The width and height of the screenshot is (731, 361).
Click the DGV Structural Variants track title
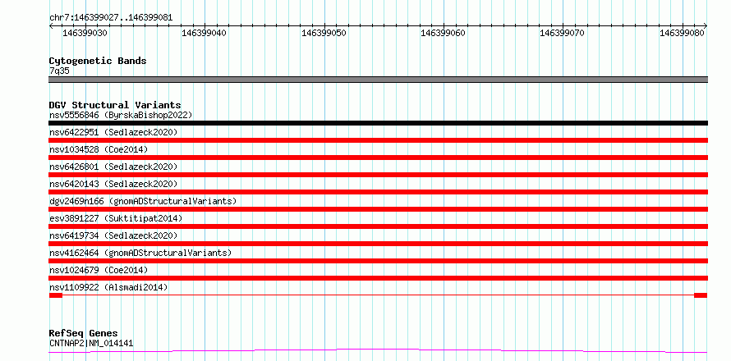click(x=115, y=105)
